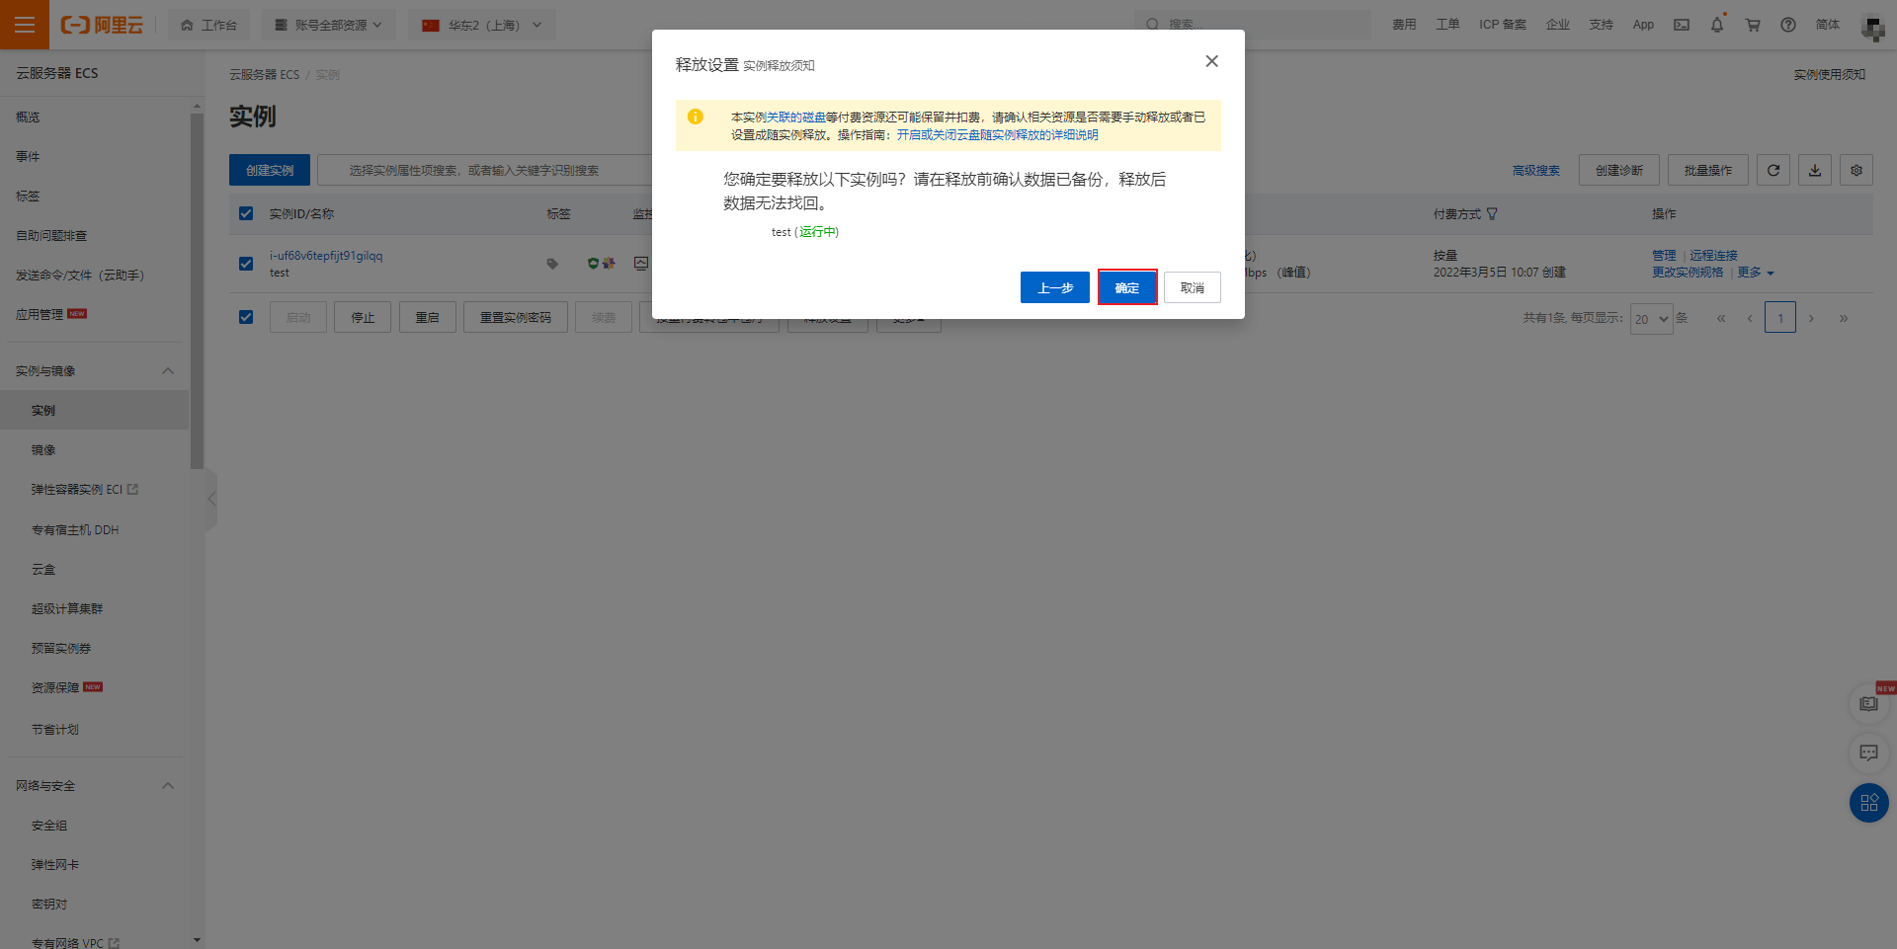Open the 华东2（上海） region dropdown

coord(482,25)
